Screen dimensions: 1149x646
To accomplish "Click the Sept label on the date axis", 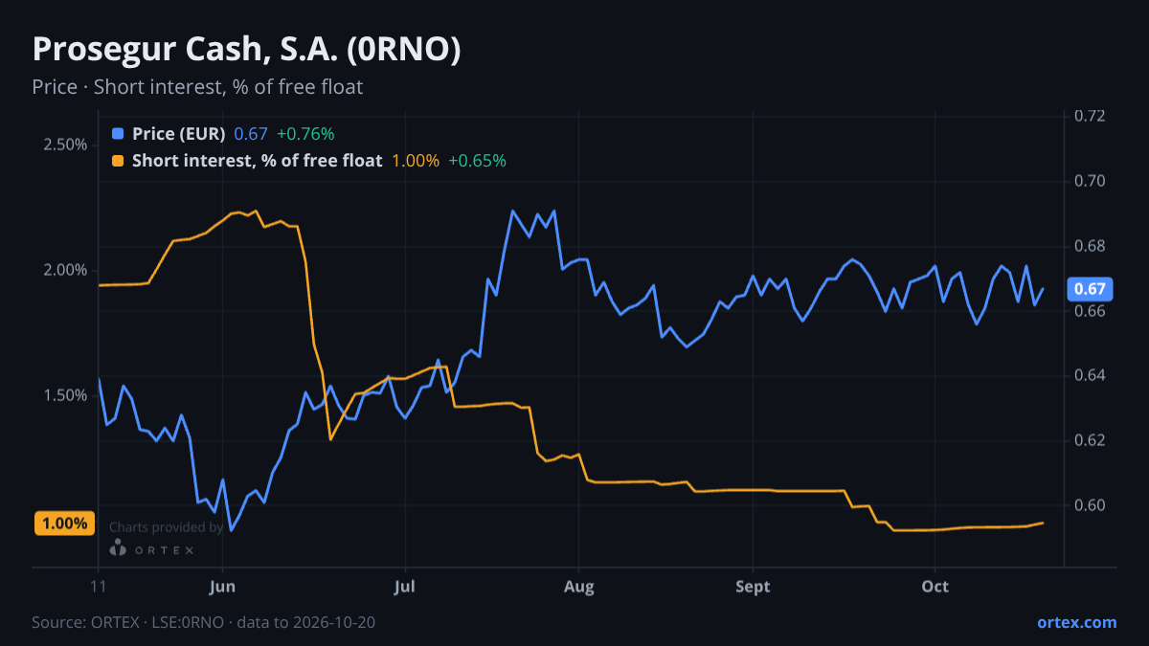I will coord(754,587).
